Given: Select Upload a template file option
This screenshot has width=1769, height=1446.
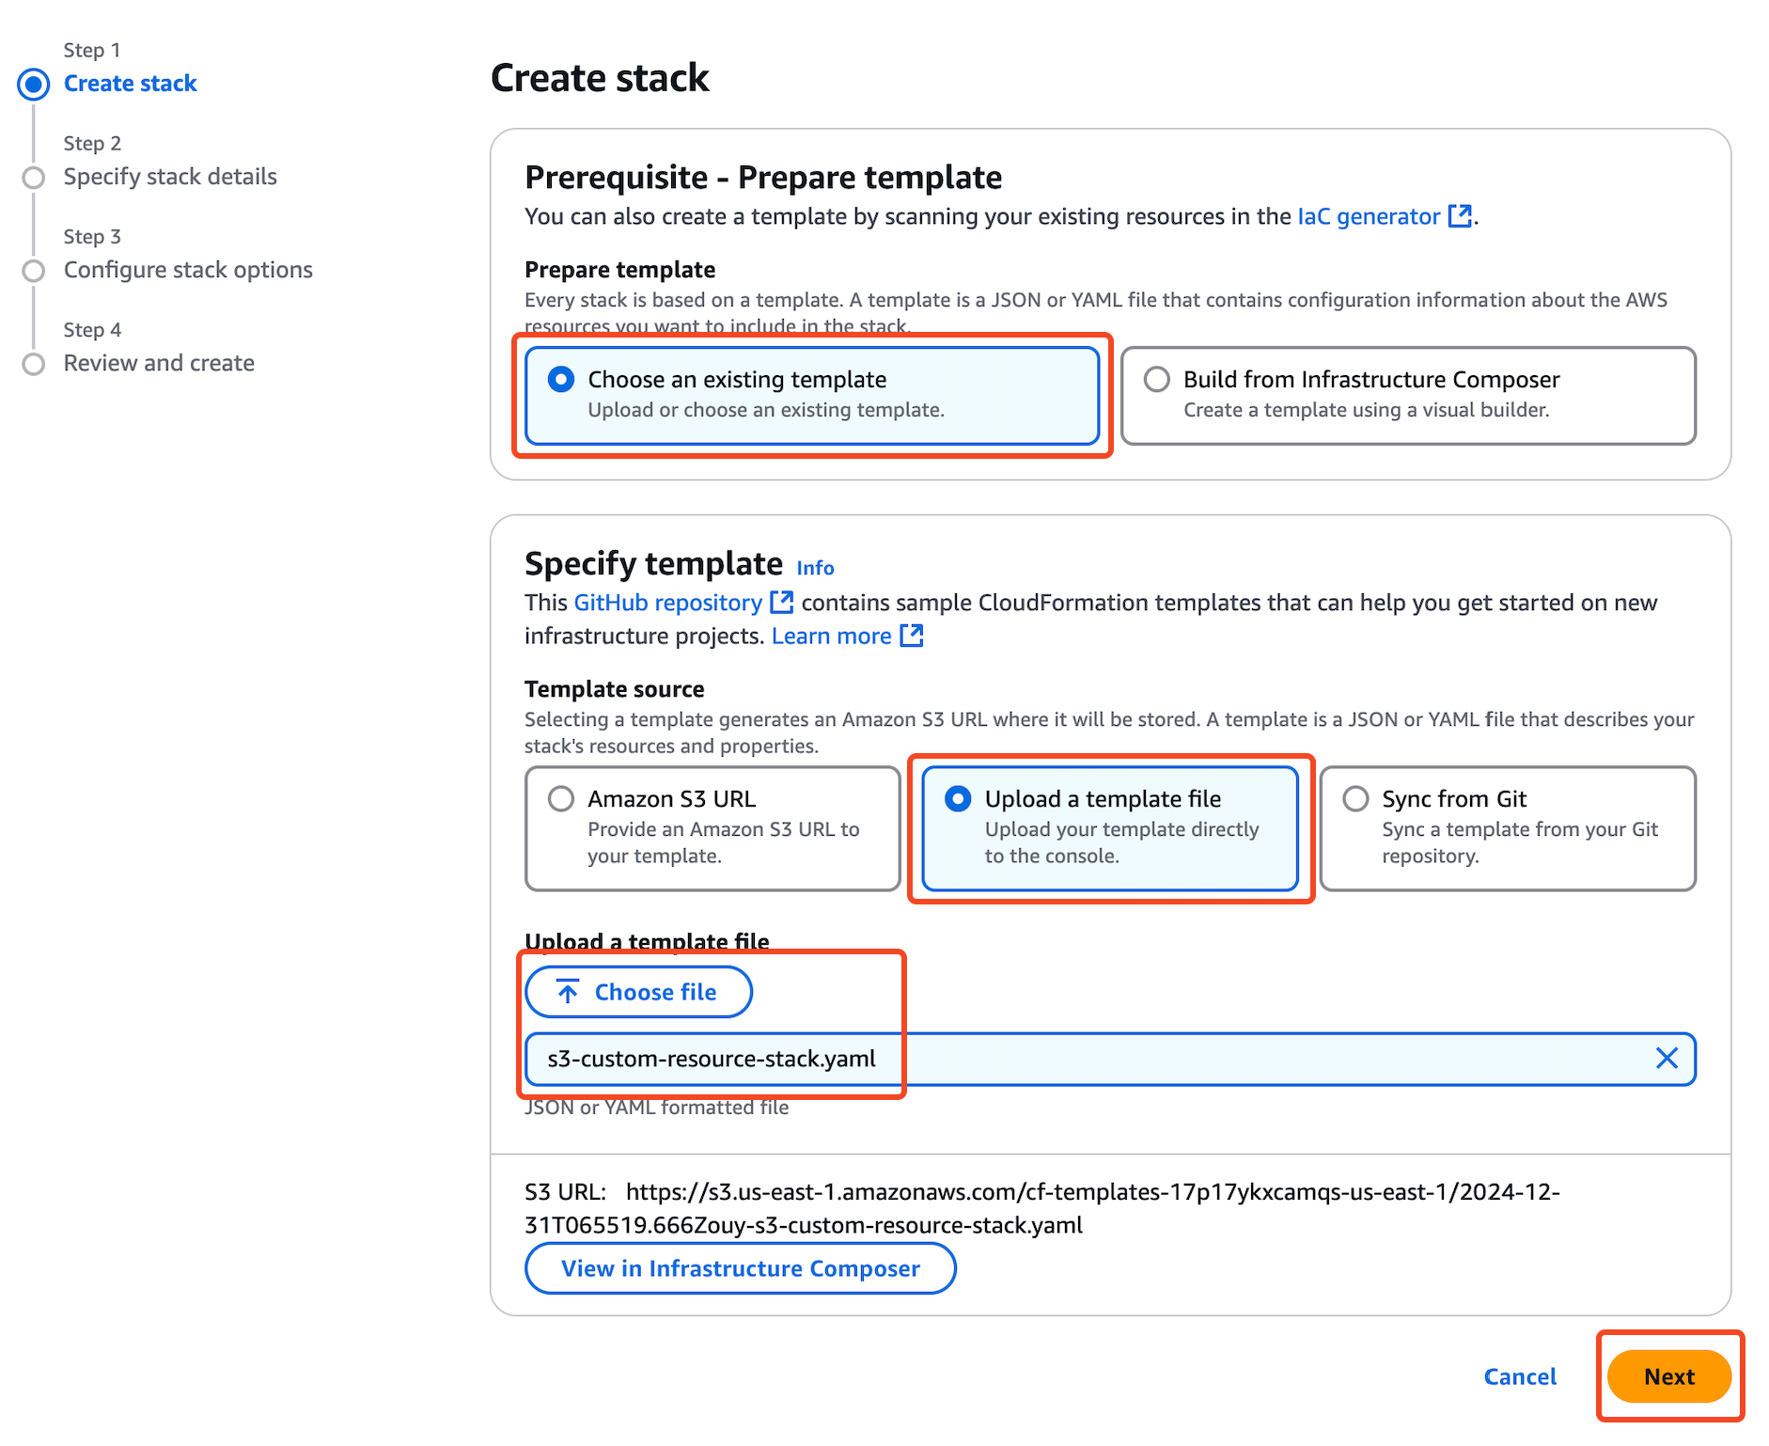Looking at the screenshot, I should click(x=958, y=799).
